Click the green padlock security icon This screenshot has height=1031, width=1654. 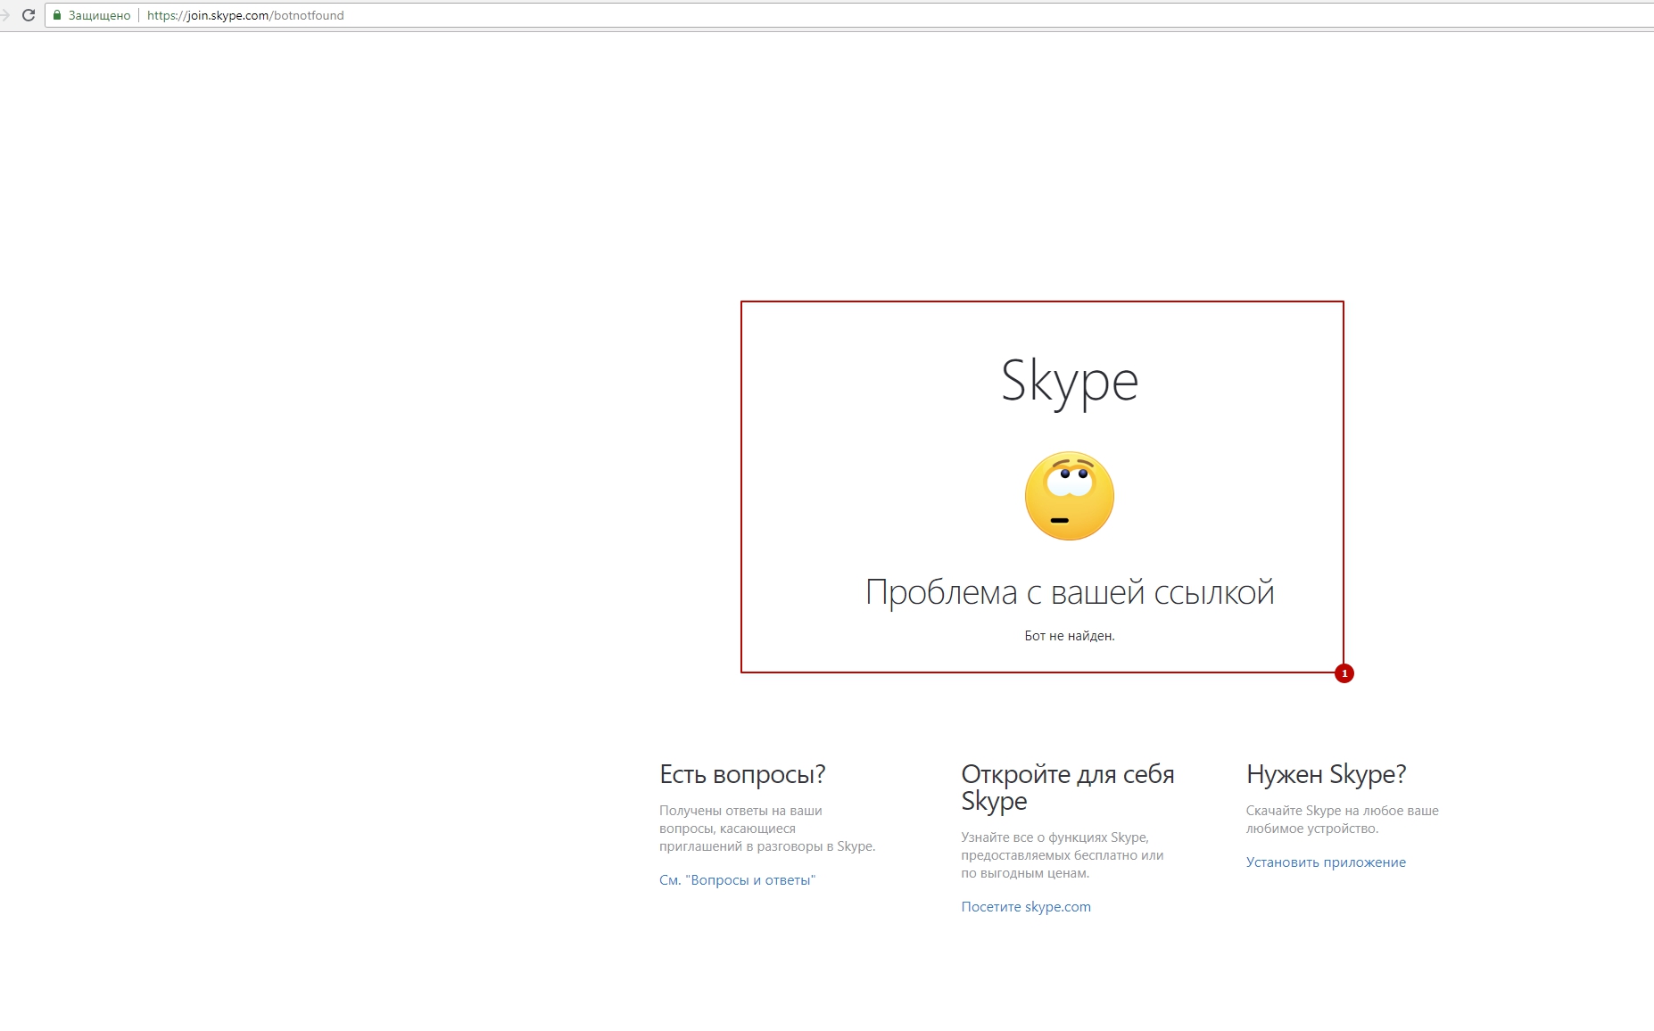pos(57,15)
